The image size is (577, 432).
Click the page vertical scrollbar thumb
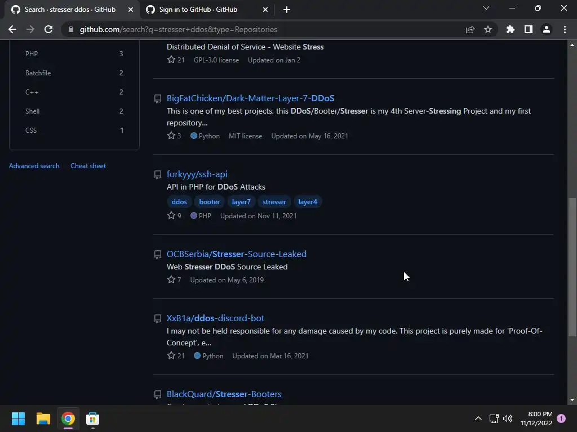pyautogui.click(x=572, y=267)
